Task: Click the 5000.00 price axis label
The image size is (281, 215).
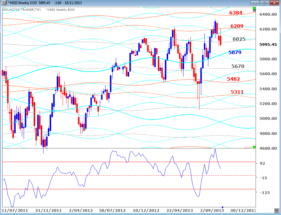Action: tap(268, 119)
